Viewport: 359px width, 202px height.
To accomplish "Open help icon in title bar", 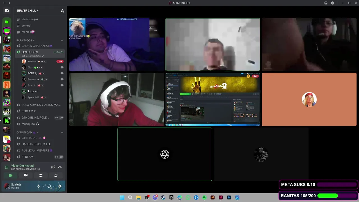I will pos(333,3).
